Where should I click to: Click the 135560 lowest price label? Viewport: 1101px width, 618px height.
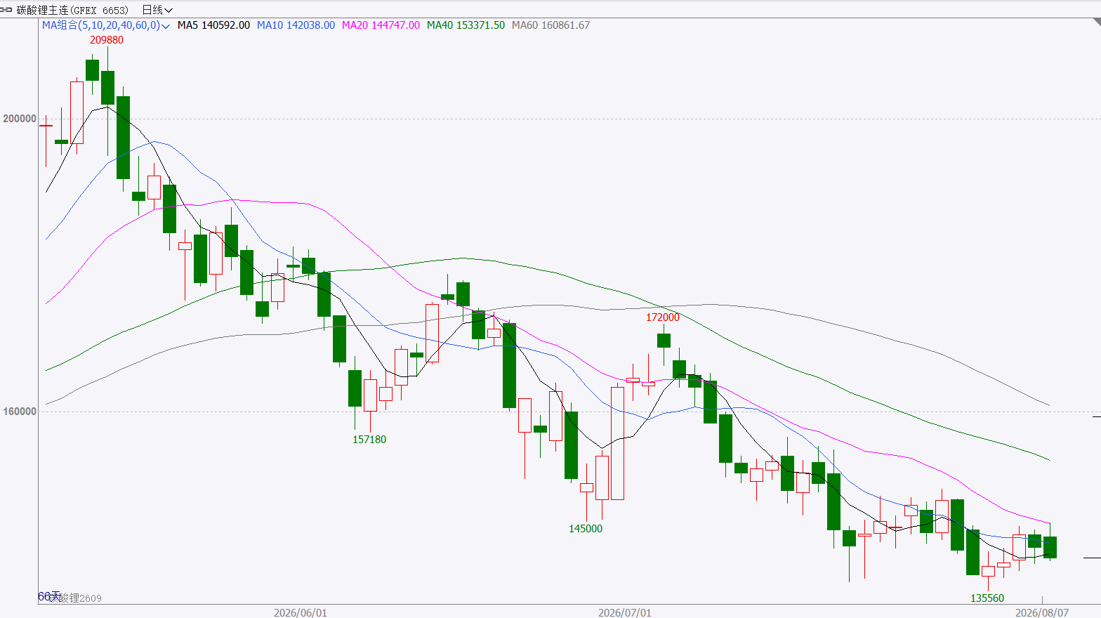[x=987, y=598]
